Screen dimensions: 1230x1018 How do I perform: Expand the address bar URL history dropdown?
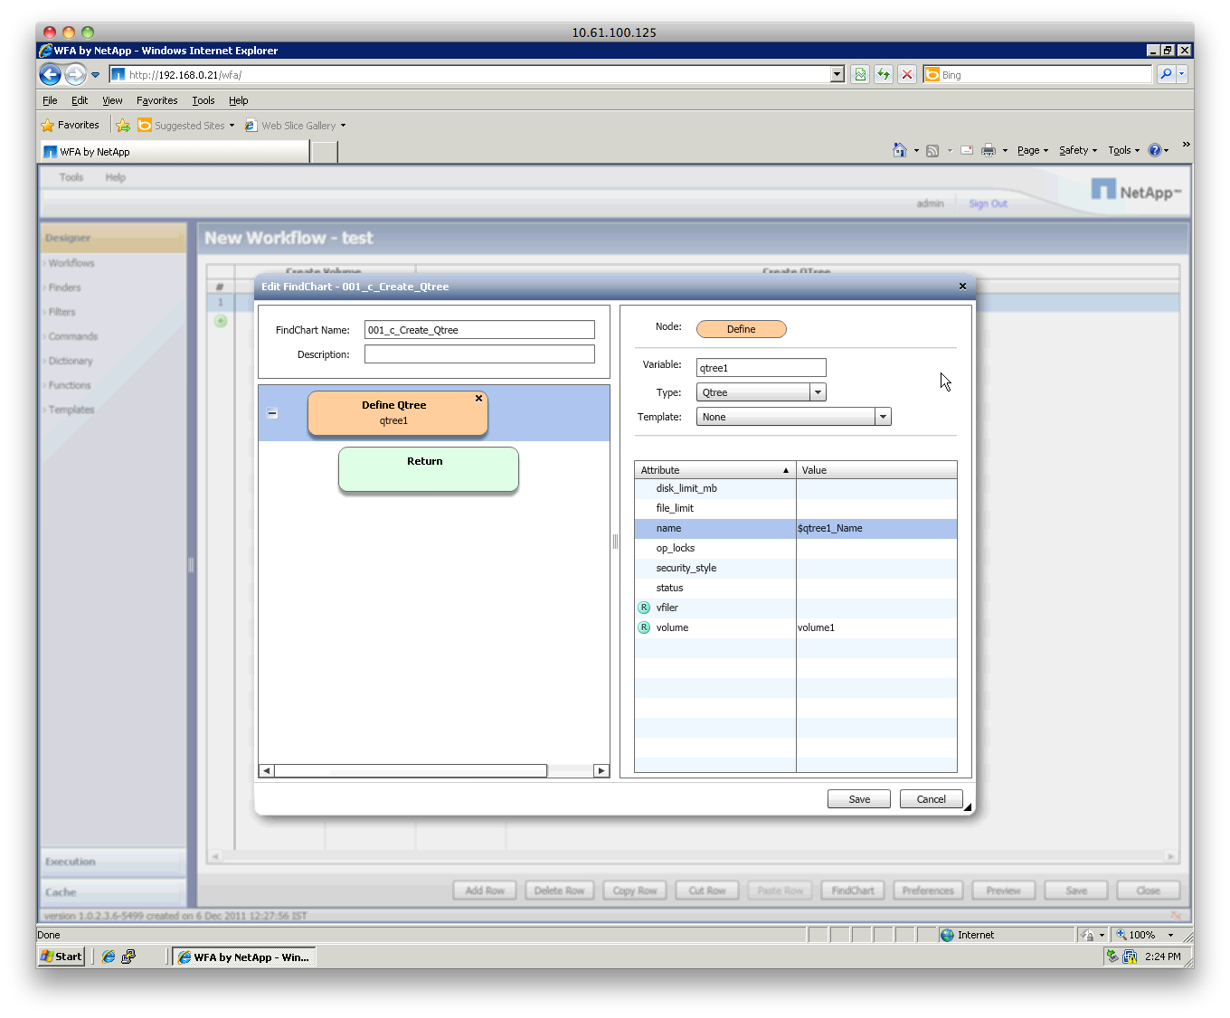click(x=837, y=75)
